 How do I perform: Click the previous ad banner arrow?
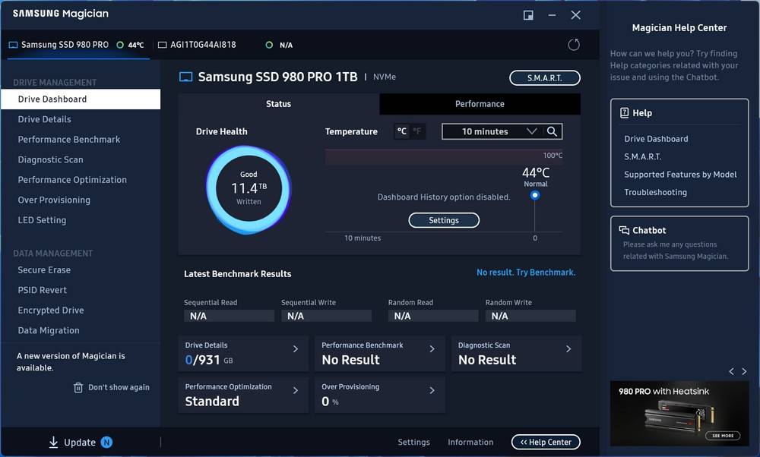pos(732,371)
